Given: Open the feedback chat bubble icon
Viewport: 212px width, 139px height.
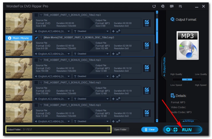Looking at the screenshot, I should (172, 6).
